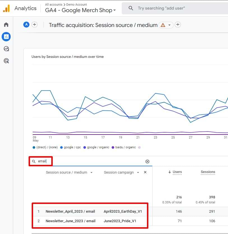
Task: Expand the Session source / medium dimension dropdown
Action: click(91, 172)
